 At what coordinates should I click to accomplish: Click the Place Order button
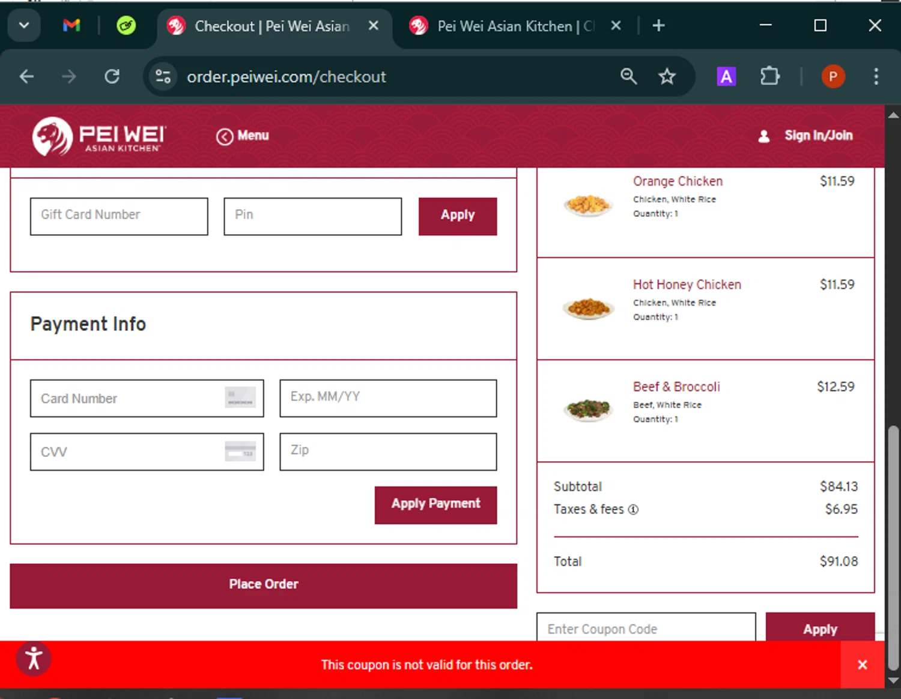(263, 586)
